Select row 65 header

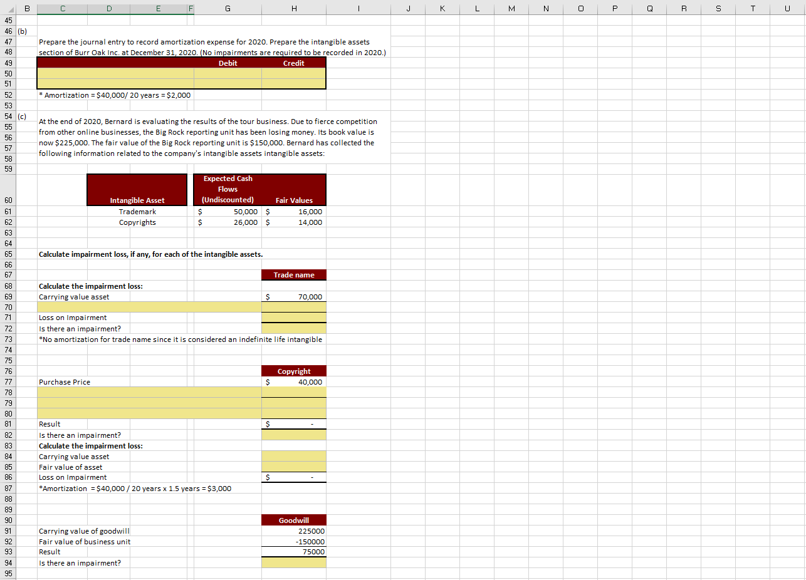(x=8, y=254)
